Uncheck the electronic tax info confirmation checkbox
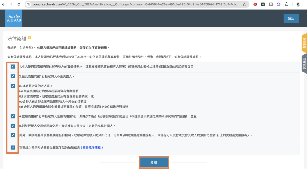 click(x=13, y=148)
